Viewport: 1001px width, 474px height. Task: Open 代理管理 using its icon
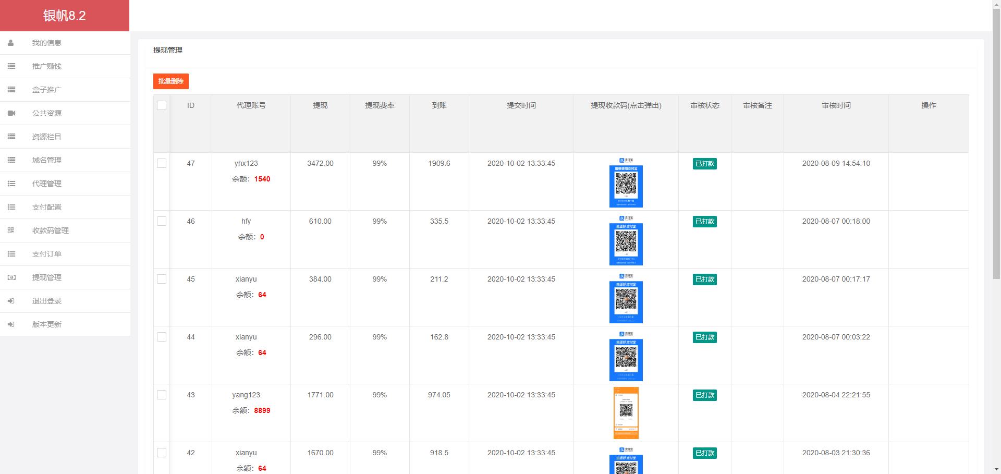click(x=11, y=184)
